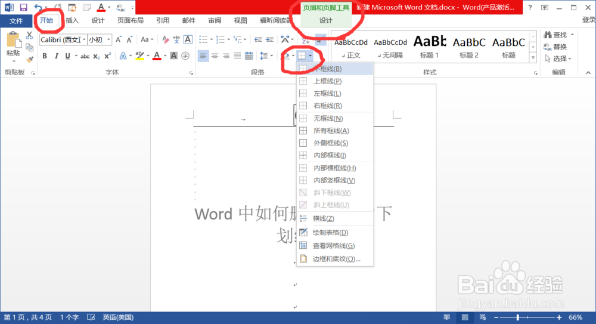
Task: Click the 66% zoom level
Action: pyautogui.click(x=576, y=317)
